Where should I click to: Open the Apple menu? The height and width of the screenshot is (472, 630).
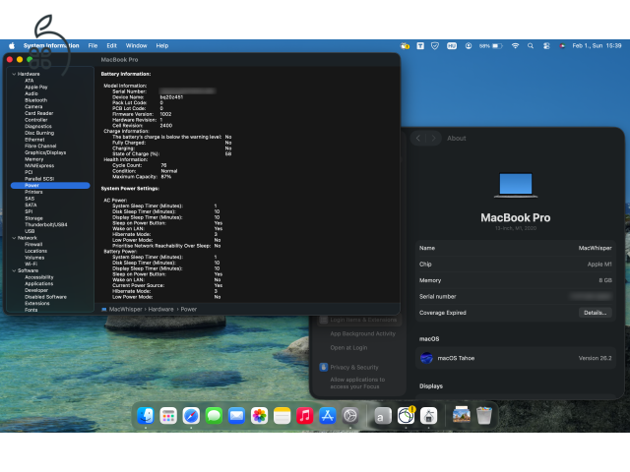coord(12,46)
